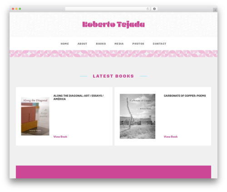This screenshot has width=227, height=192.
Task: Click the browser address bar field
Action: 107,9
